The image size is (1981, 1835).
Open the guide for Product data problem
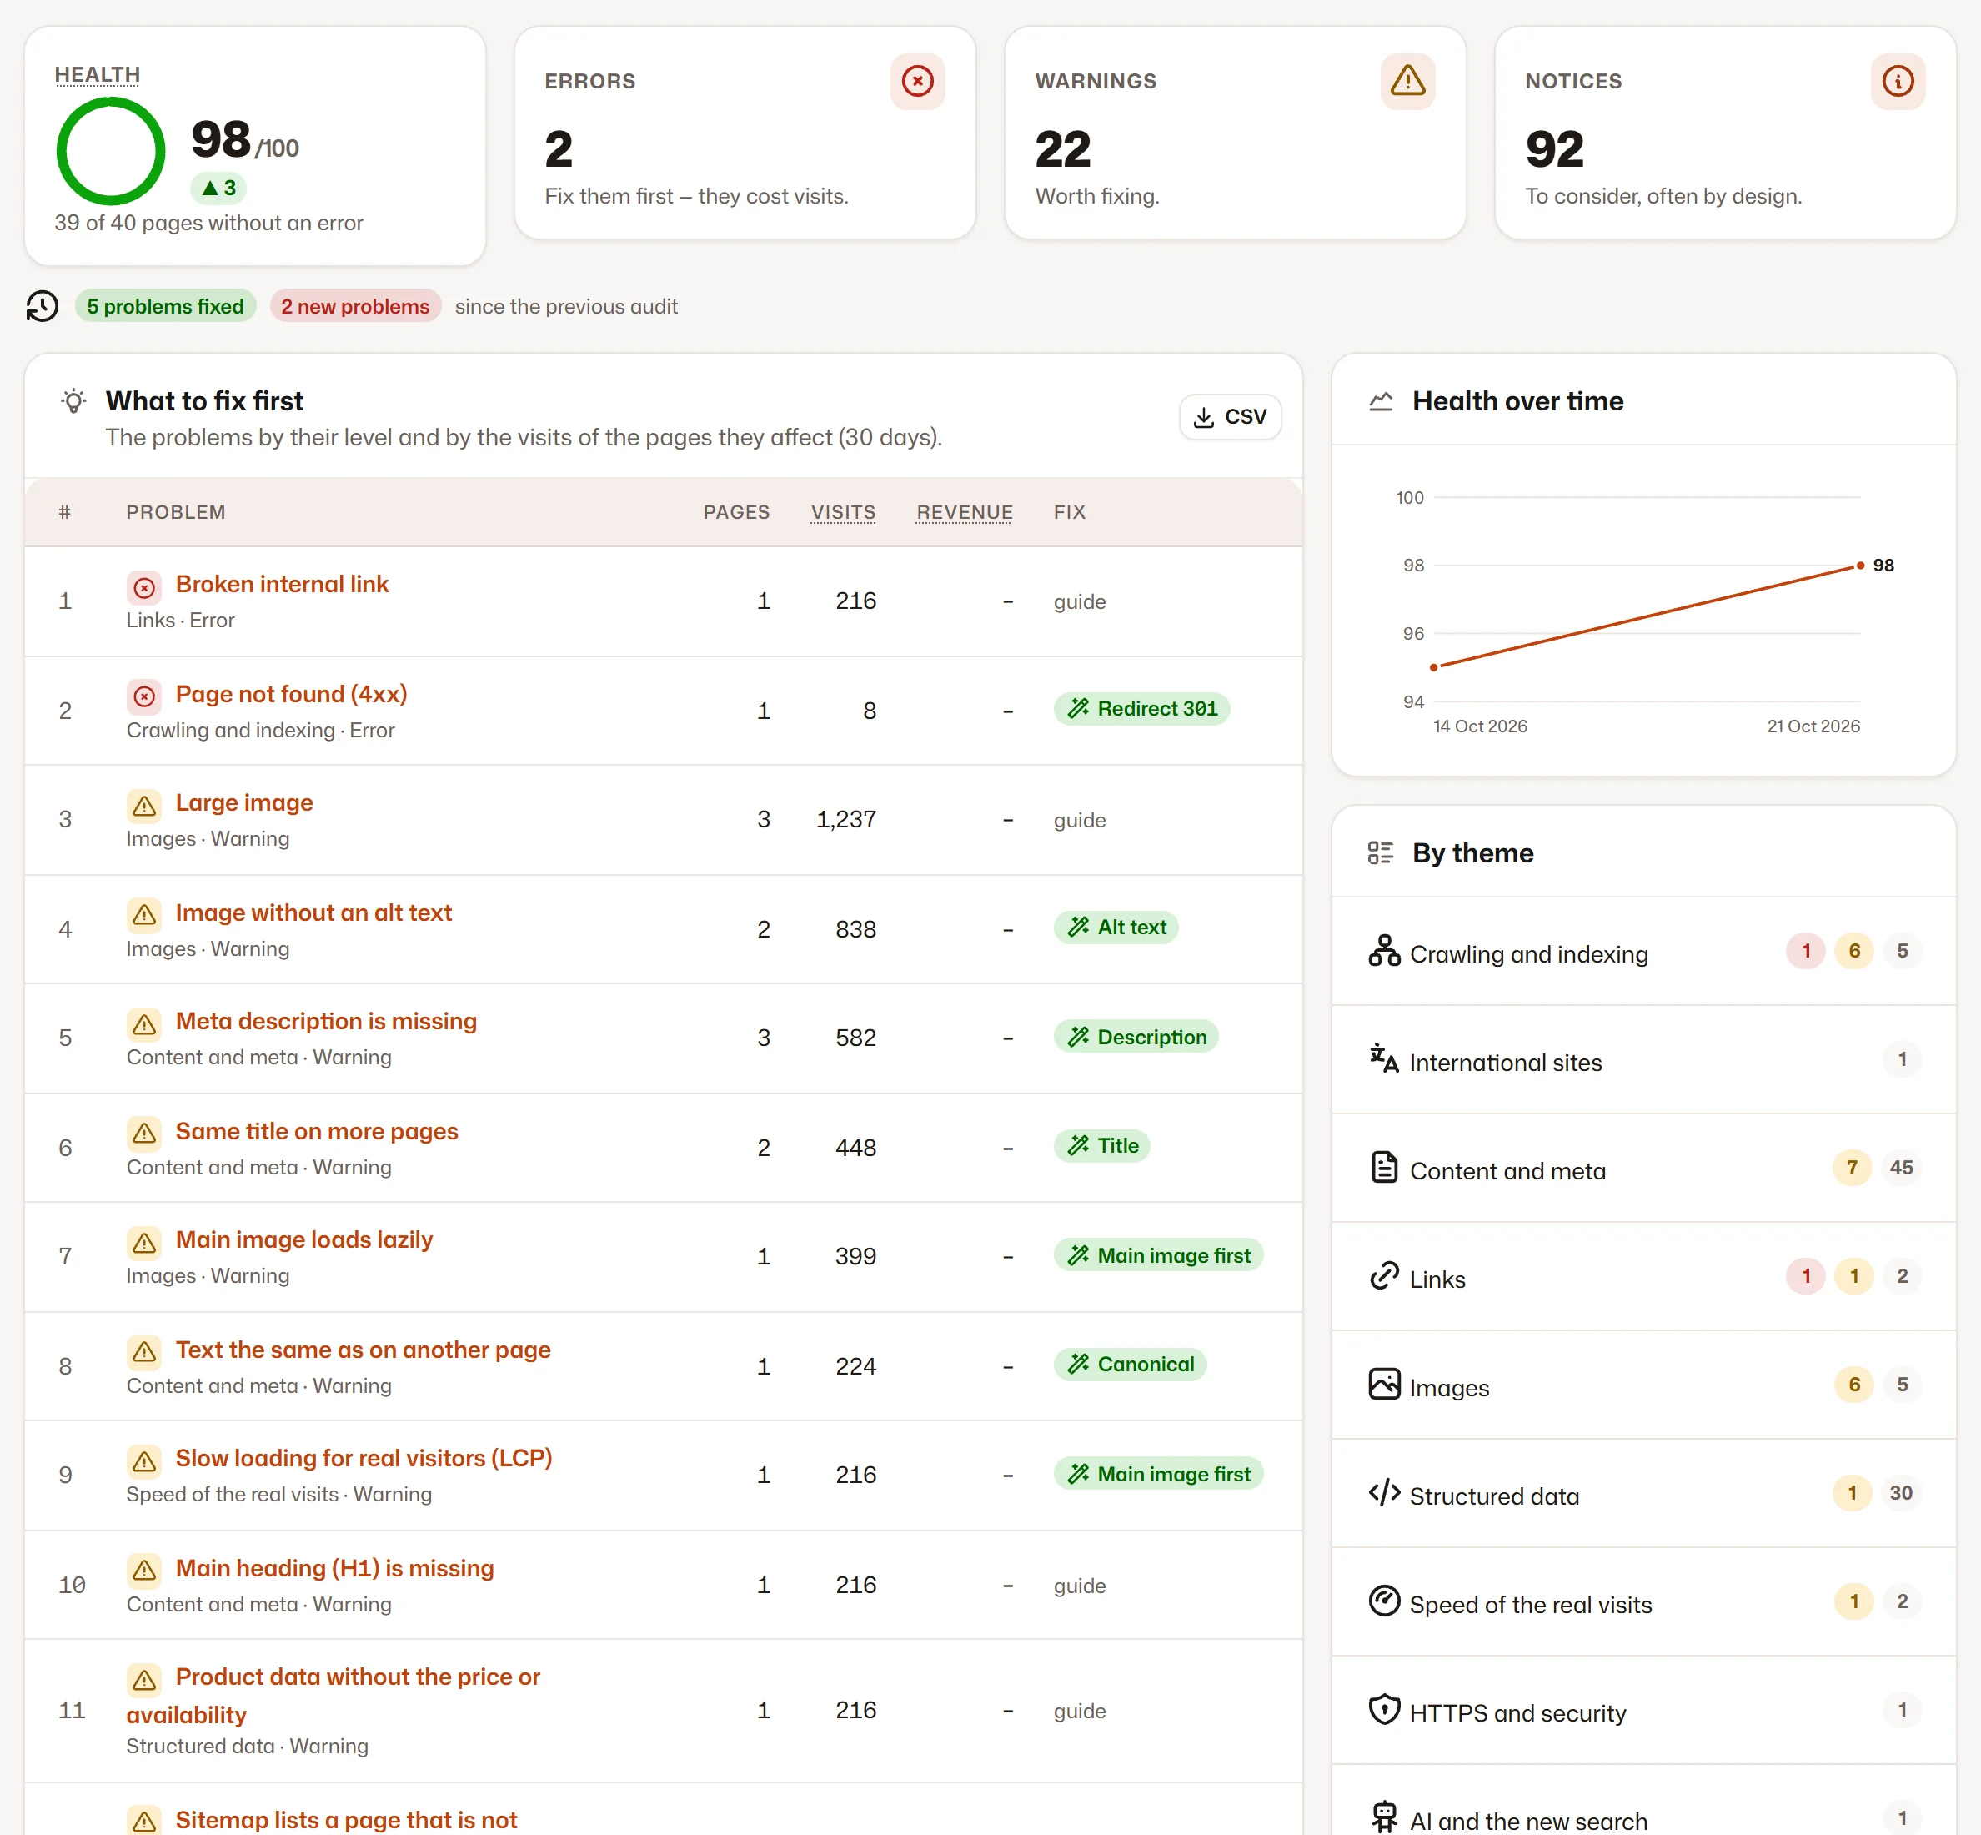[1079, 1711]
